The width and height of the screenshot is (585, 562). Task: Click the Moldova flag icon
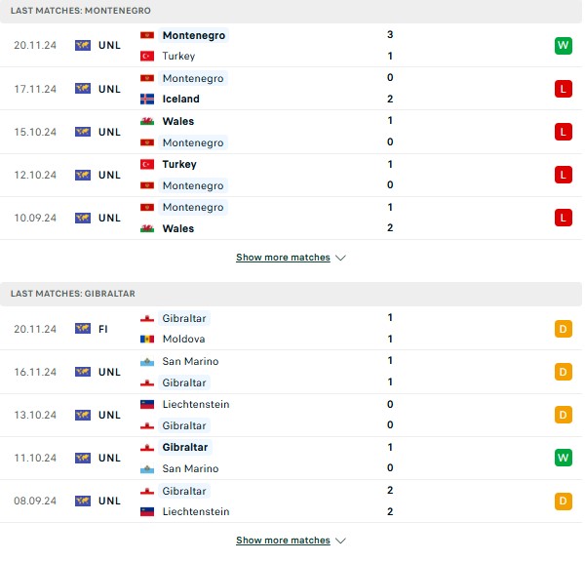[147, 340]
